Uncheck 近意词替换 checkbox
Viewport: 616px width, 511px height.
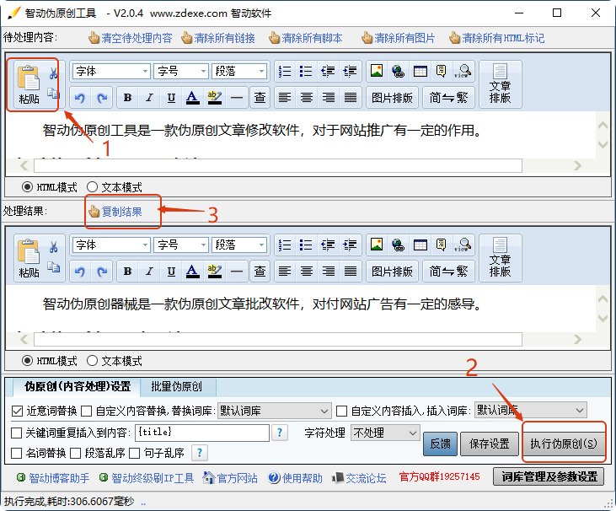tap(17, 411)
